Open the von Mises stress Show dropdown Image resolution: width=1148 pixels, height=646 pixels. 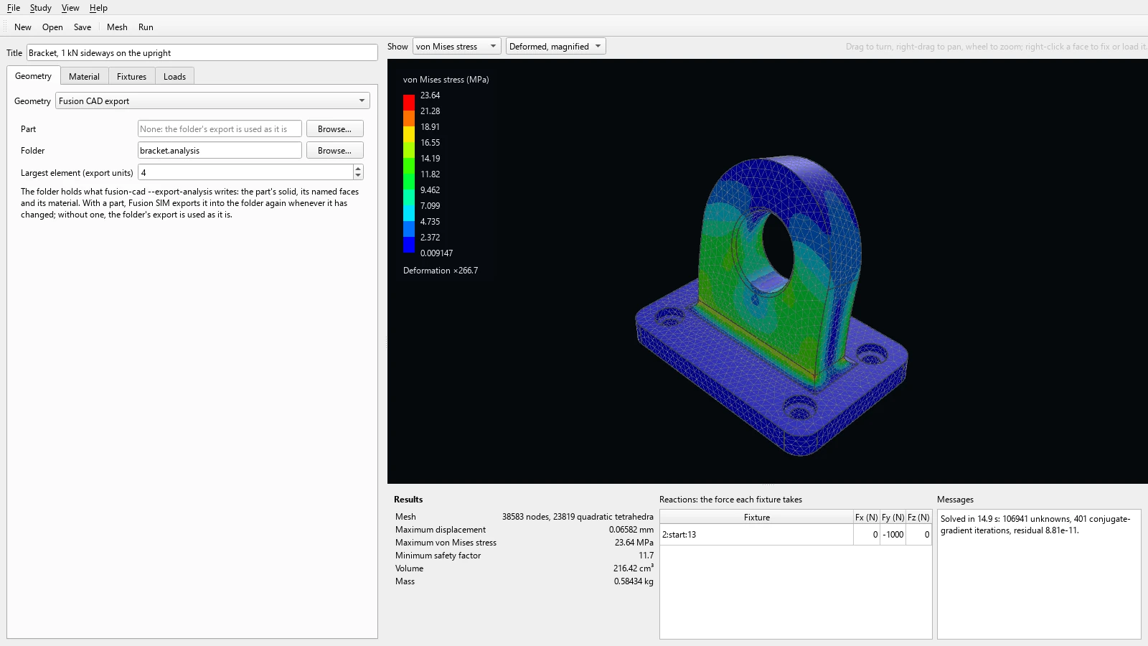(x=456, y=47)
